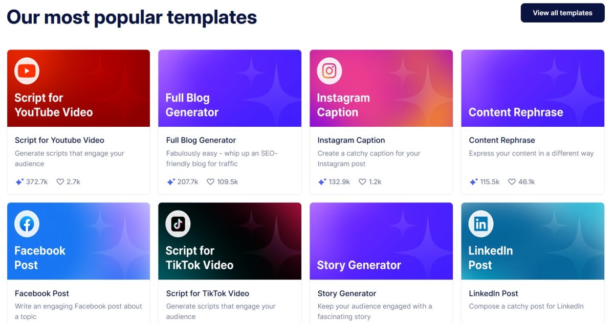The width and height of the screenshot is (614, 323).
Task: Like the Full Blog Generator template
Action: click(x=210, y=181)
